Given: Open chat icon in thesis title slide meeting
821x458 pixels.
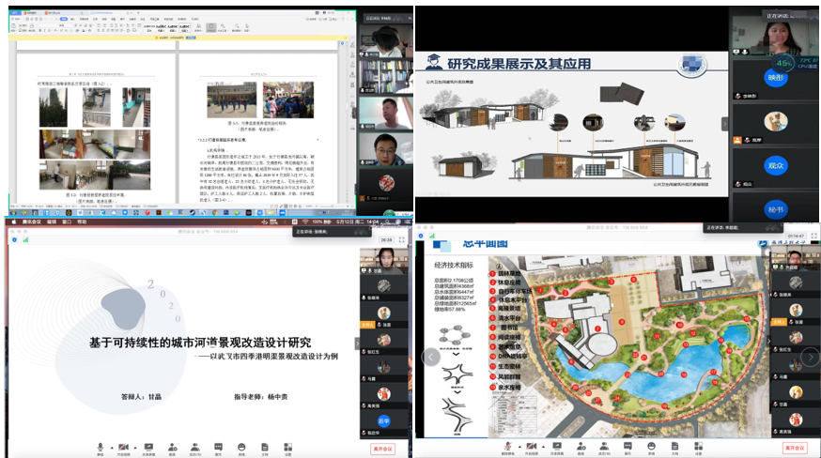Looking at the screenshot, I should tap(219, 447).
